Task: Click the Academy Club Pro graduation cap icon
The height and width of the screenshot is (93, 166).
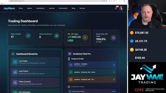Action: pos(70,54)
